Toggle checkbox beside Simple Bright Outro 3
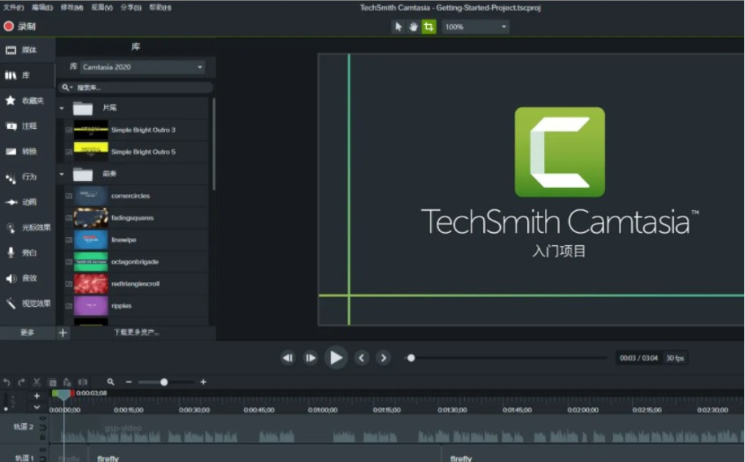 [69, 130]
